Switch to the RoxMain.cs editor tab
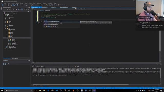 (x=45, y=7)
